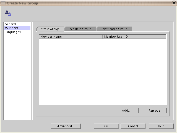Switch to the Static Group tab
This screenshot has height=133, width=177.
point(50,29)
